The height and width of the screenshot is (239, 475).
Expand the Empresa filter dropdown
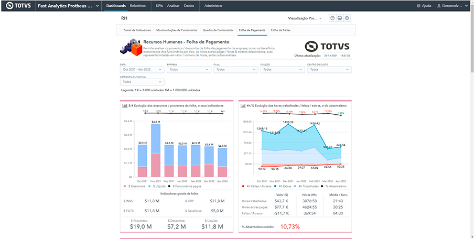click(x=189, y=69)
